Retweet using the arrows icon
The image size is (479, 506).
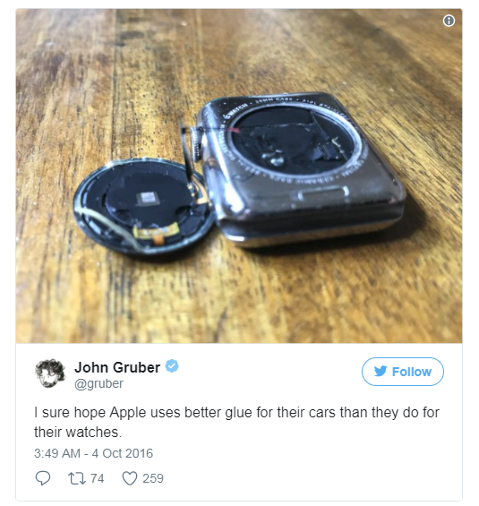pos(77,478)
